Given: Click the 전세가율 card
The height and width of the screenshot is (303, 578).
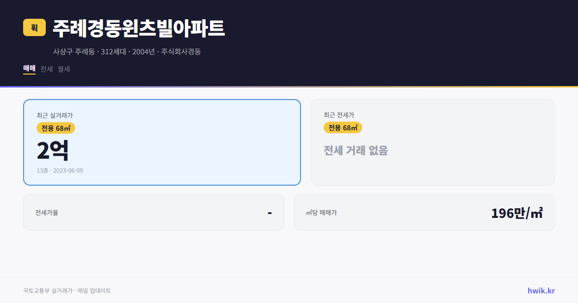Looking at the screenshot, I should [x=154, y=212].
